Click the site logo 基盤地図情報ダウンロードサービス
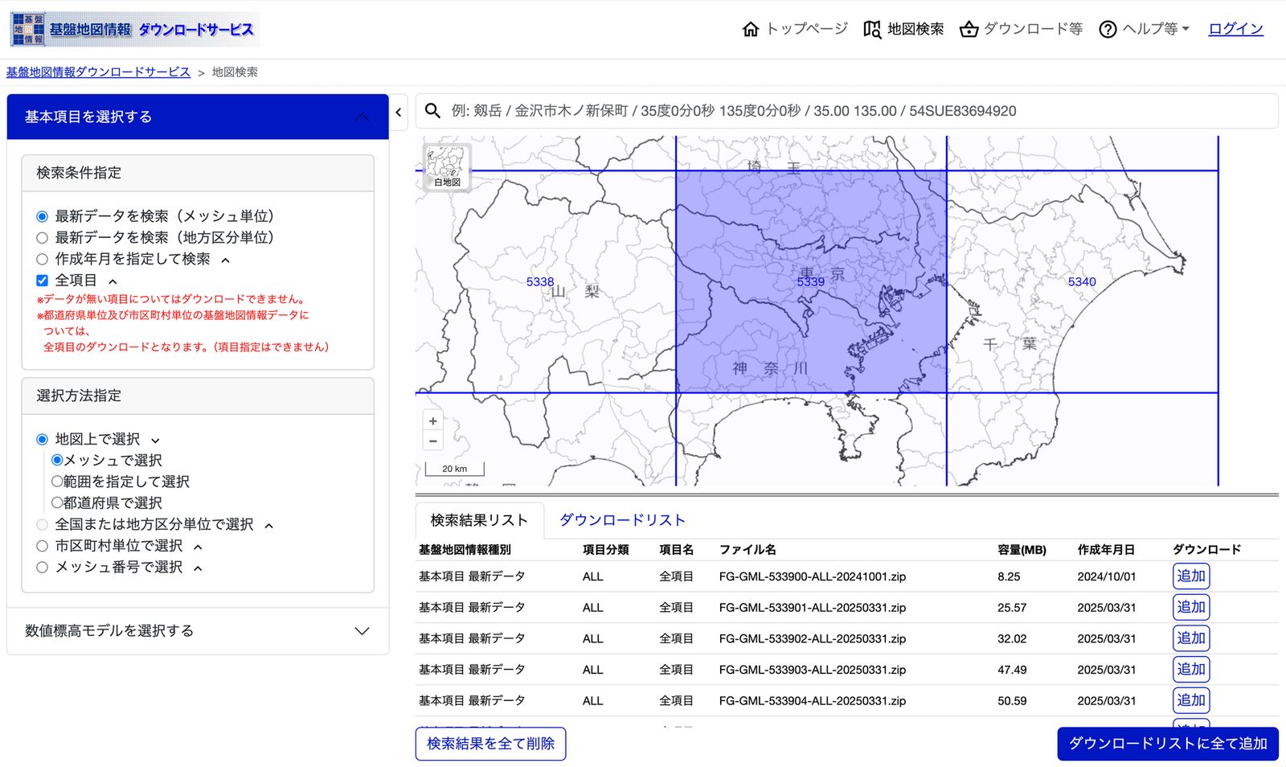Screen dimensions: 1286x767 (133, 29)
